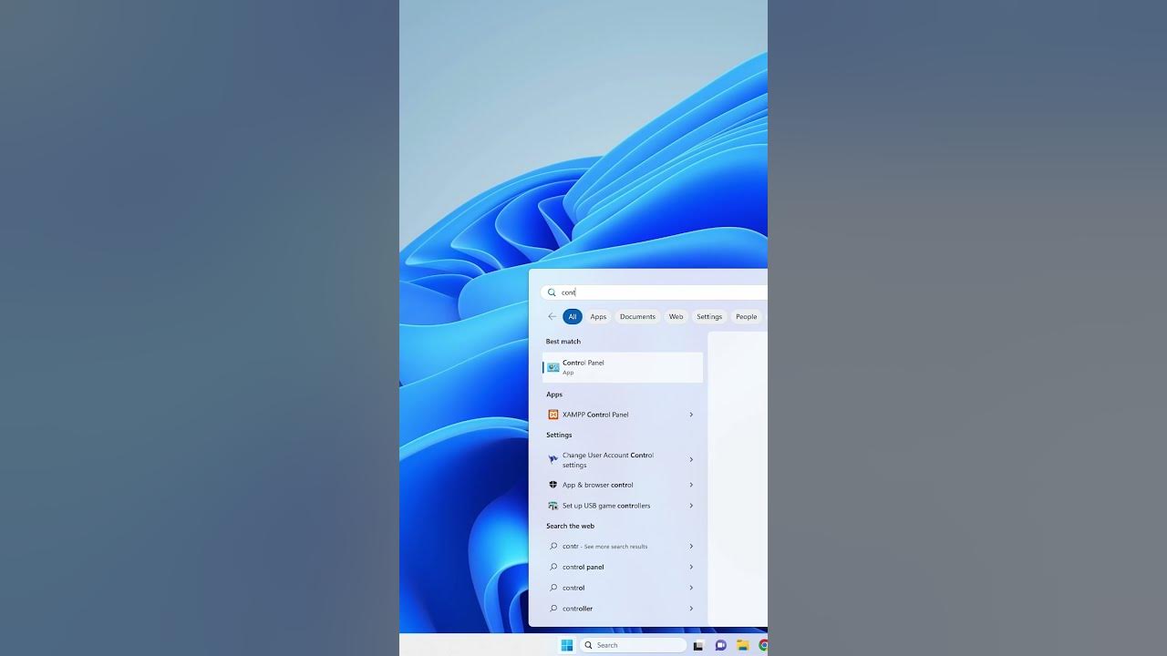Switch to the Web filter tab
The width and height of the screenshot is (1167, 656).
point(676,317)
